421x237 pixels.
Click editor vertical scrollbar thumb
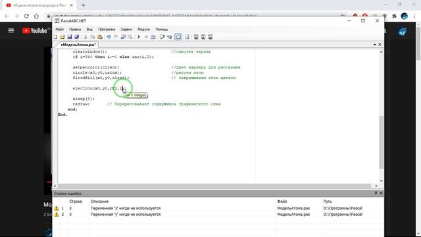382,142
